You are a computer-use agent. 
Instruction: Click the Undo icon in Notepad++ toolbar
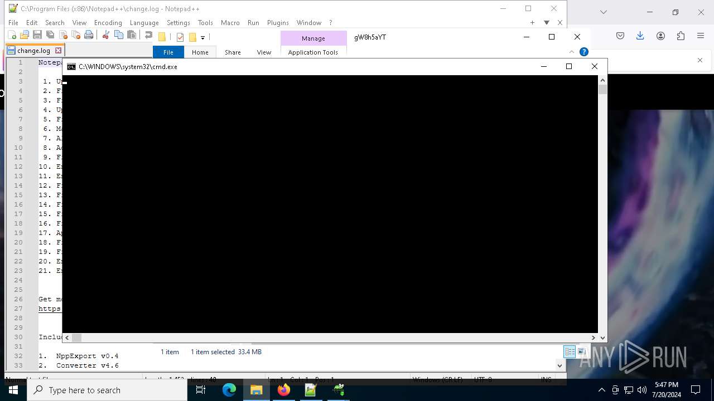click(x=148, y=35)
